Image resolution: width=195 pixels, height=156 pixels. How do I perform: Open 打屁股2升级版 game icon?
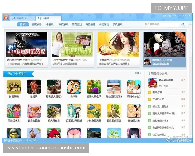click(x=74, y=111)
